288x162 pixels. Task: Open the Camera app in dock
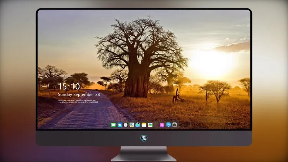click(175, 125)
